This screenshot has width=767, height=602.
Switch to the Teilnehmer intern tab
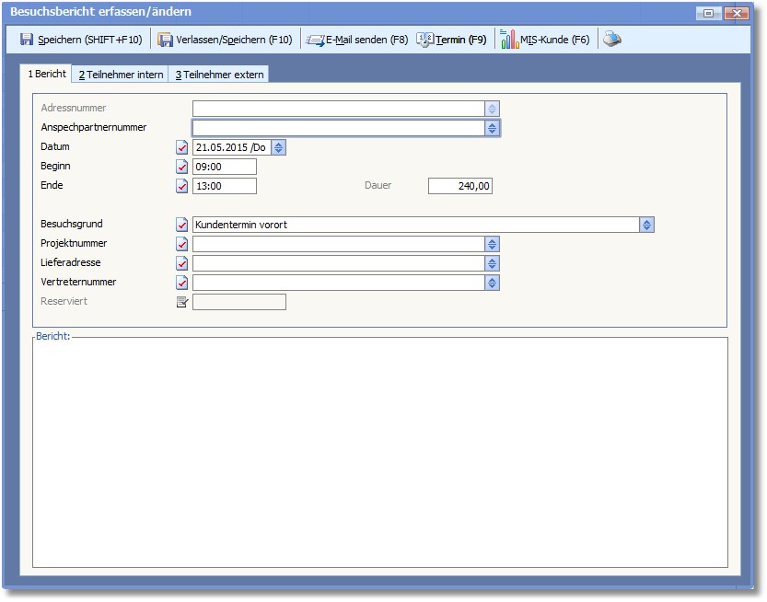pos(121,75)
